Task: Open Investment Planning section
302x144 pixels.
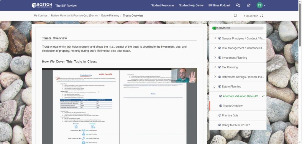Action: pyautogui.click(x=234, y=58)
